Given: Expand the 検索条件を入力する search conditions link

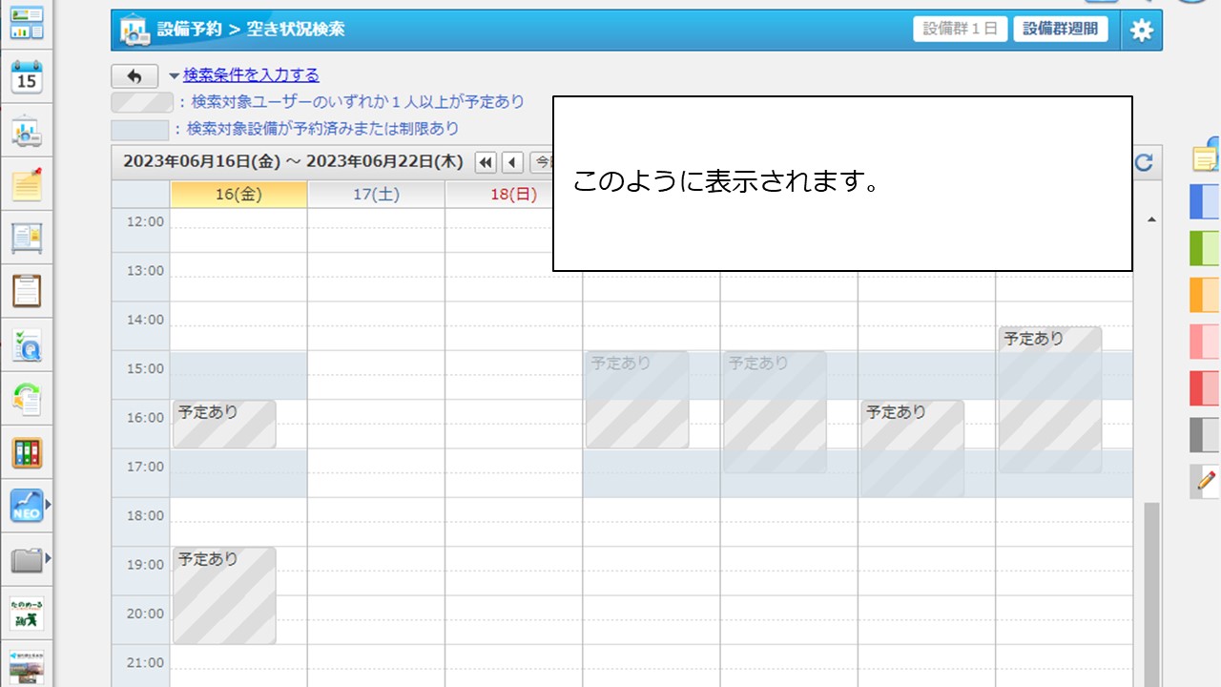Looking at the screenshot, I should pyautogui.click(x=250, y=75).
